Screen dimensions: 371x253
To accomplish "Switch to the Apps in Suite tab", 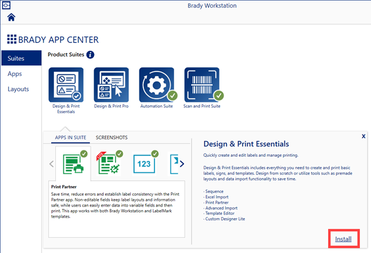I will [70, 138].
